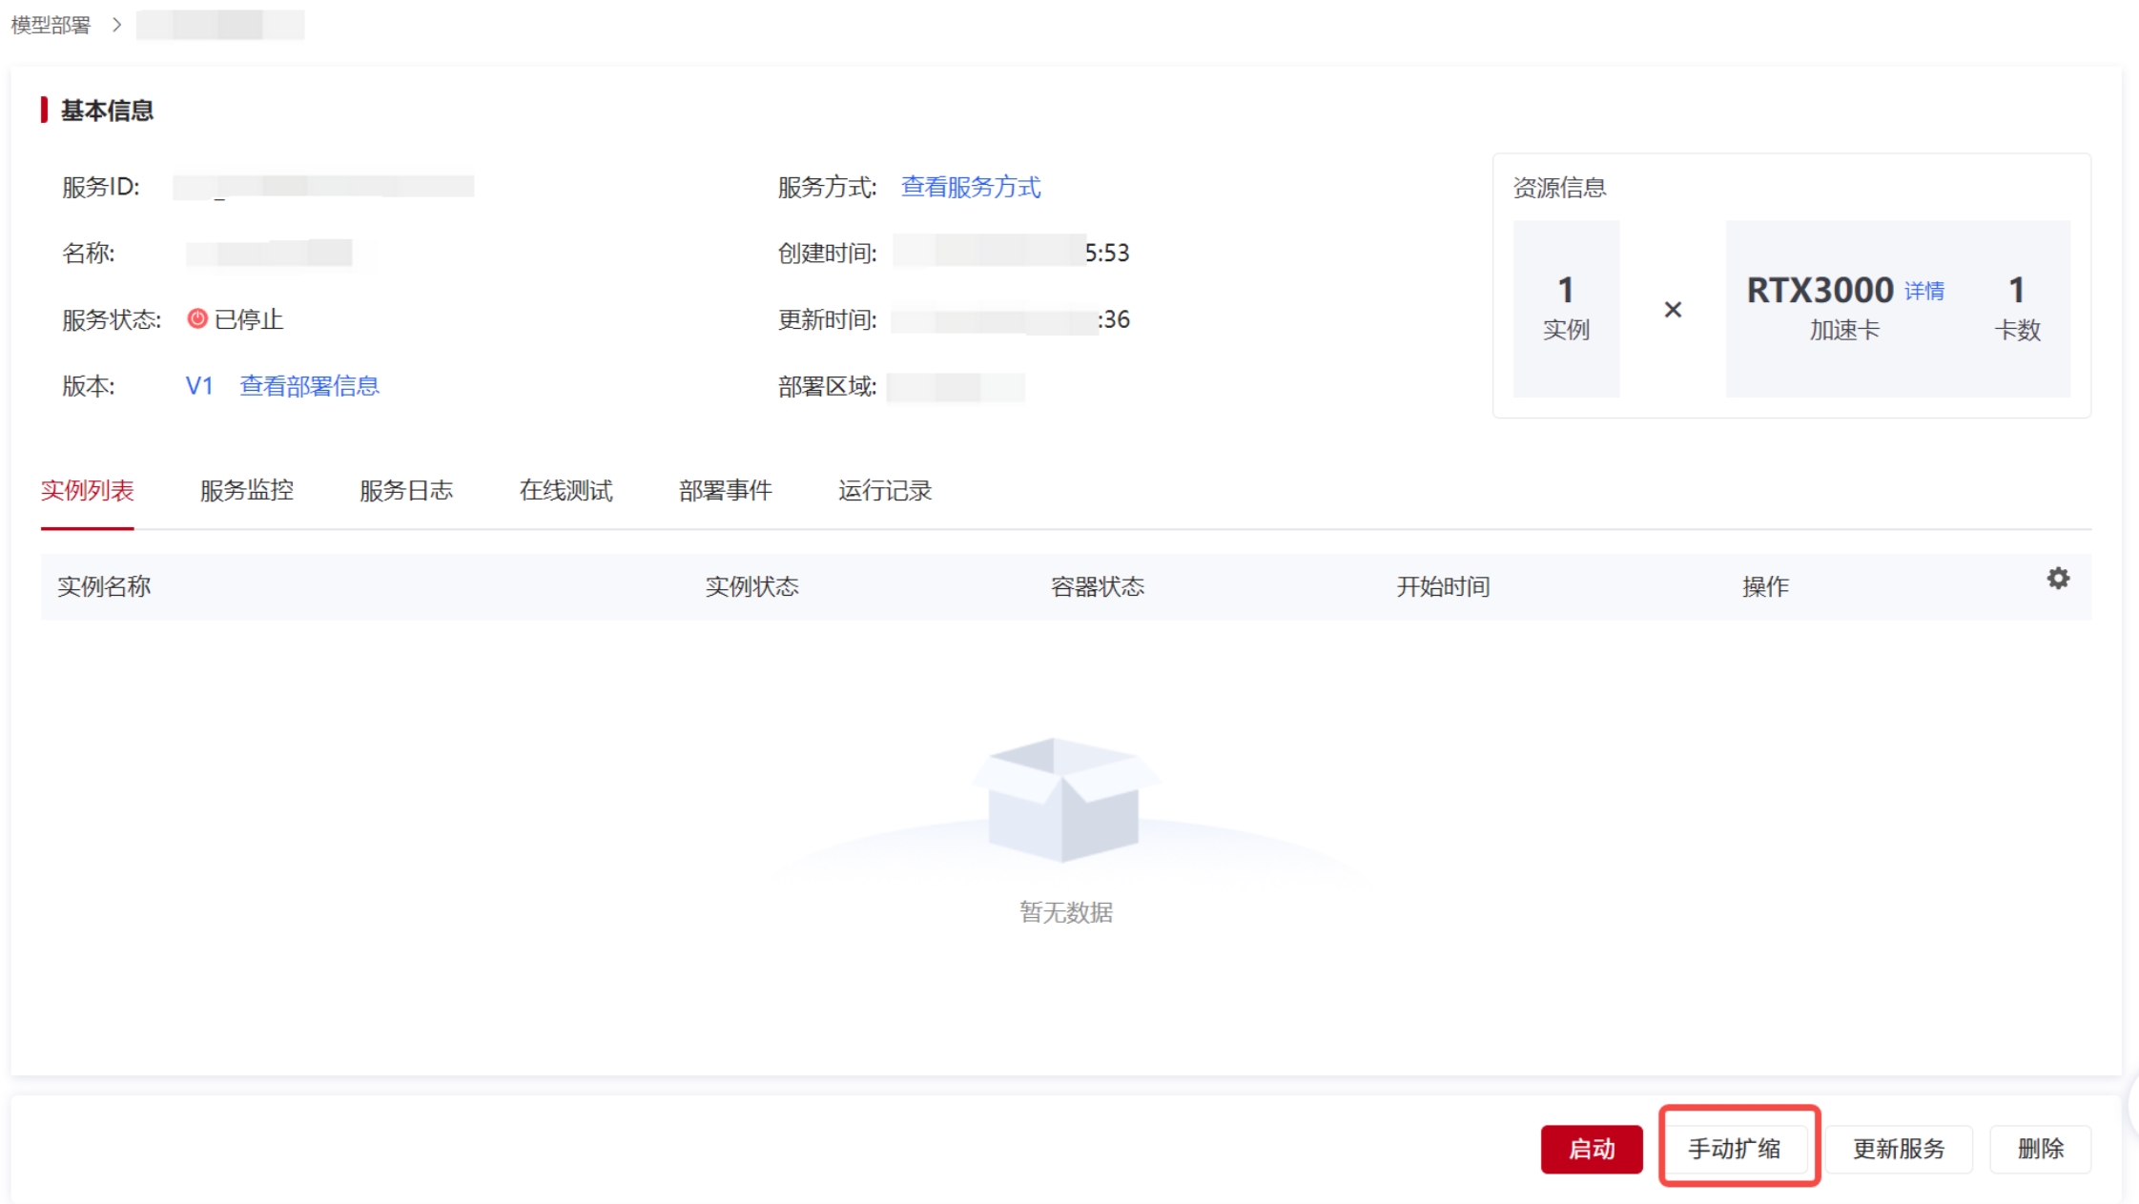View RTX3000 详情 details link
Viewport: 2139px width, 1204px height.
click(1923, 292)
